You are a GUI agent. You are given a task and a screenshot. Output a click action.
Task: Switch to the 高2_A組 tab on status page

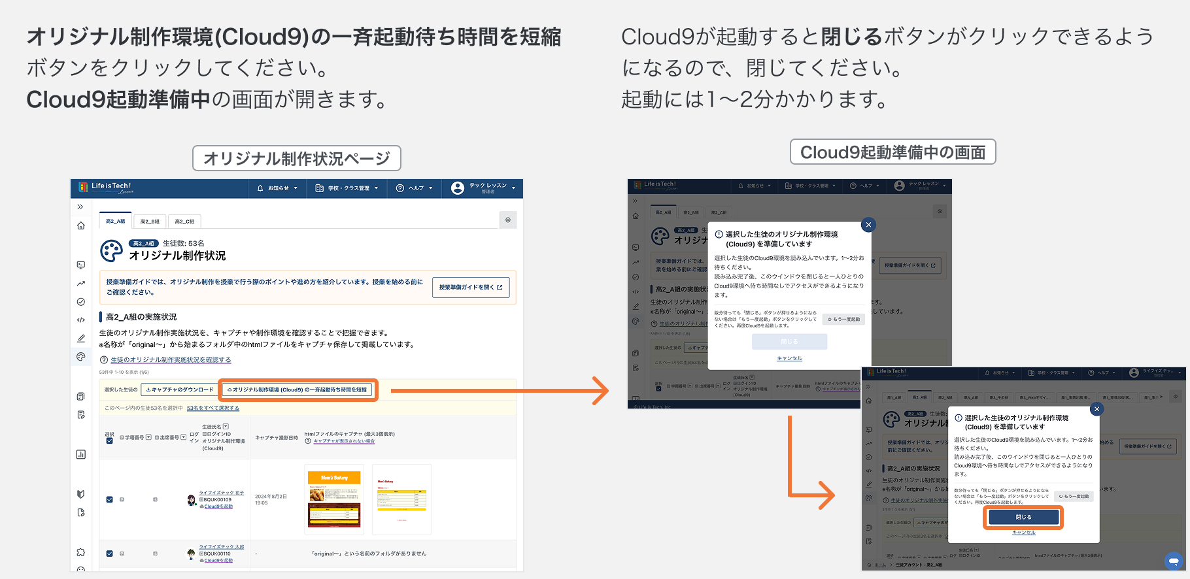point(116,221)
